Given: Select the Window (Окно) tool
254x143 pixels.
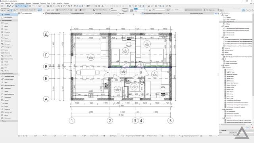Looking at the screenshot, I should tap(9, 29).
